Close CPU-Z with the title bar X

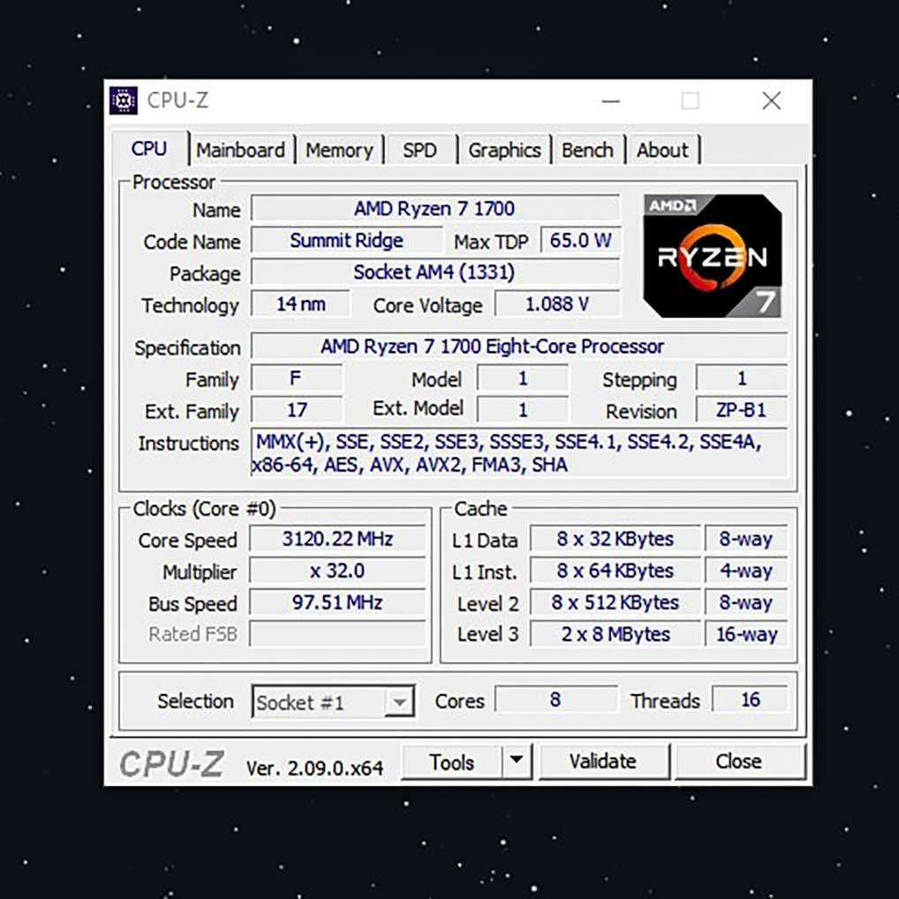772,101
